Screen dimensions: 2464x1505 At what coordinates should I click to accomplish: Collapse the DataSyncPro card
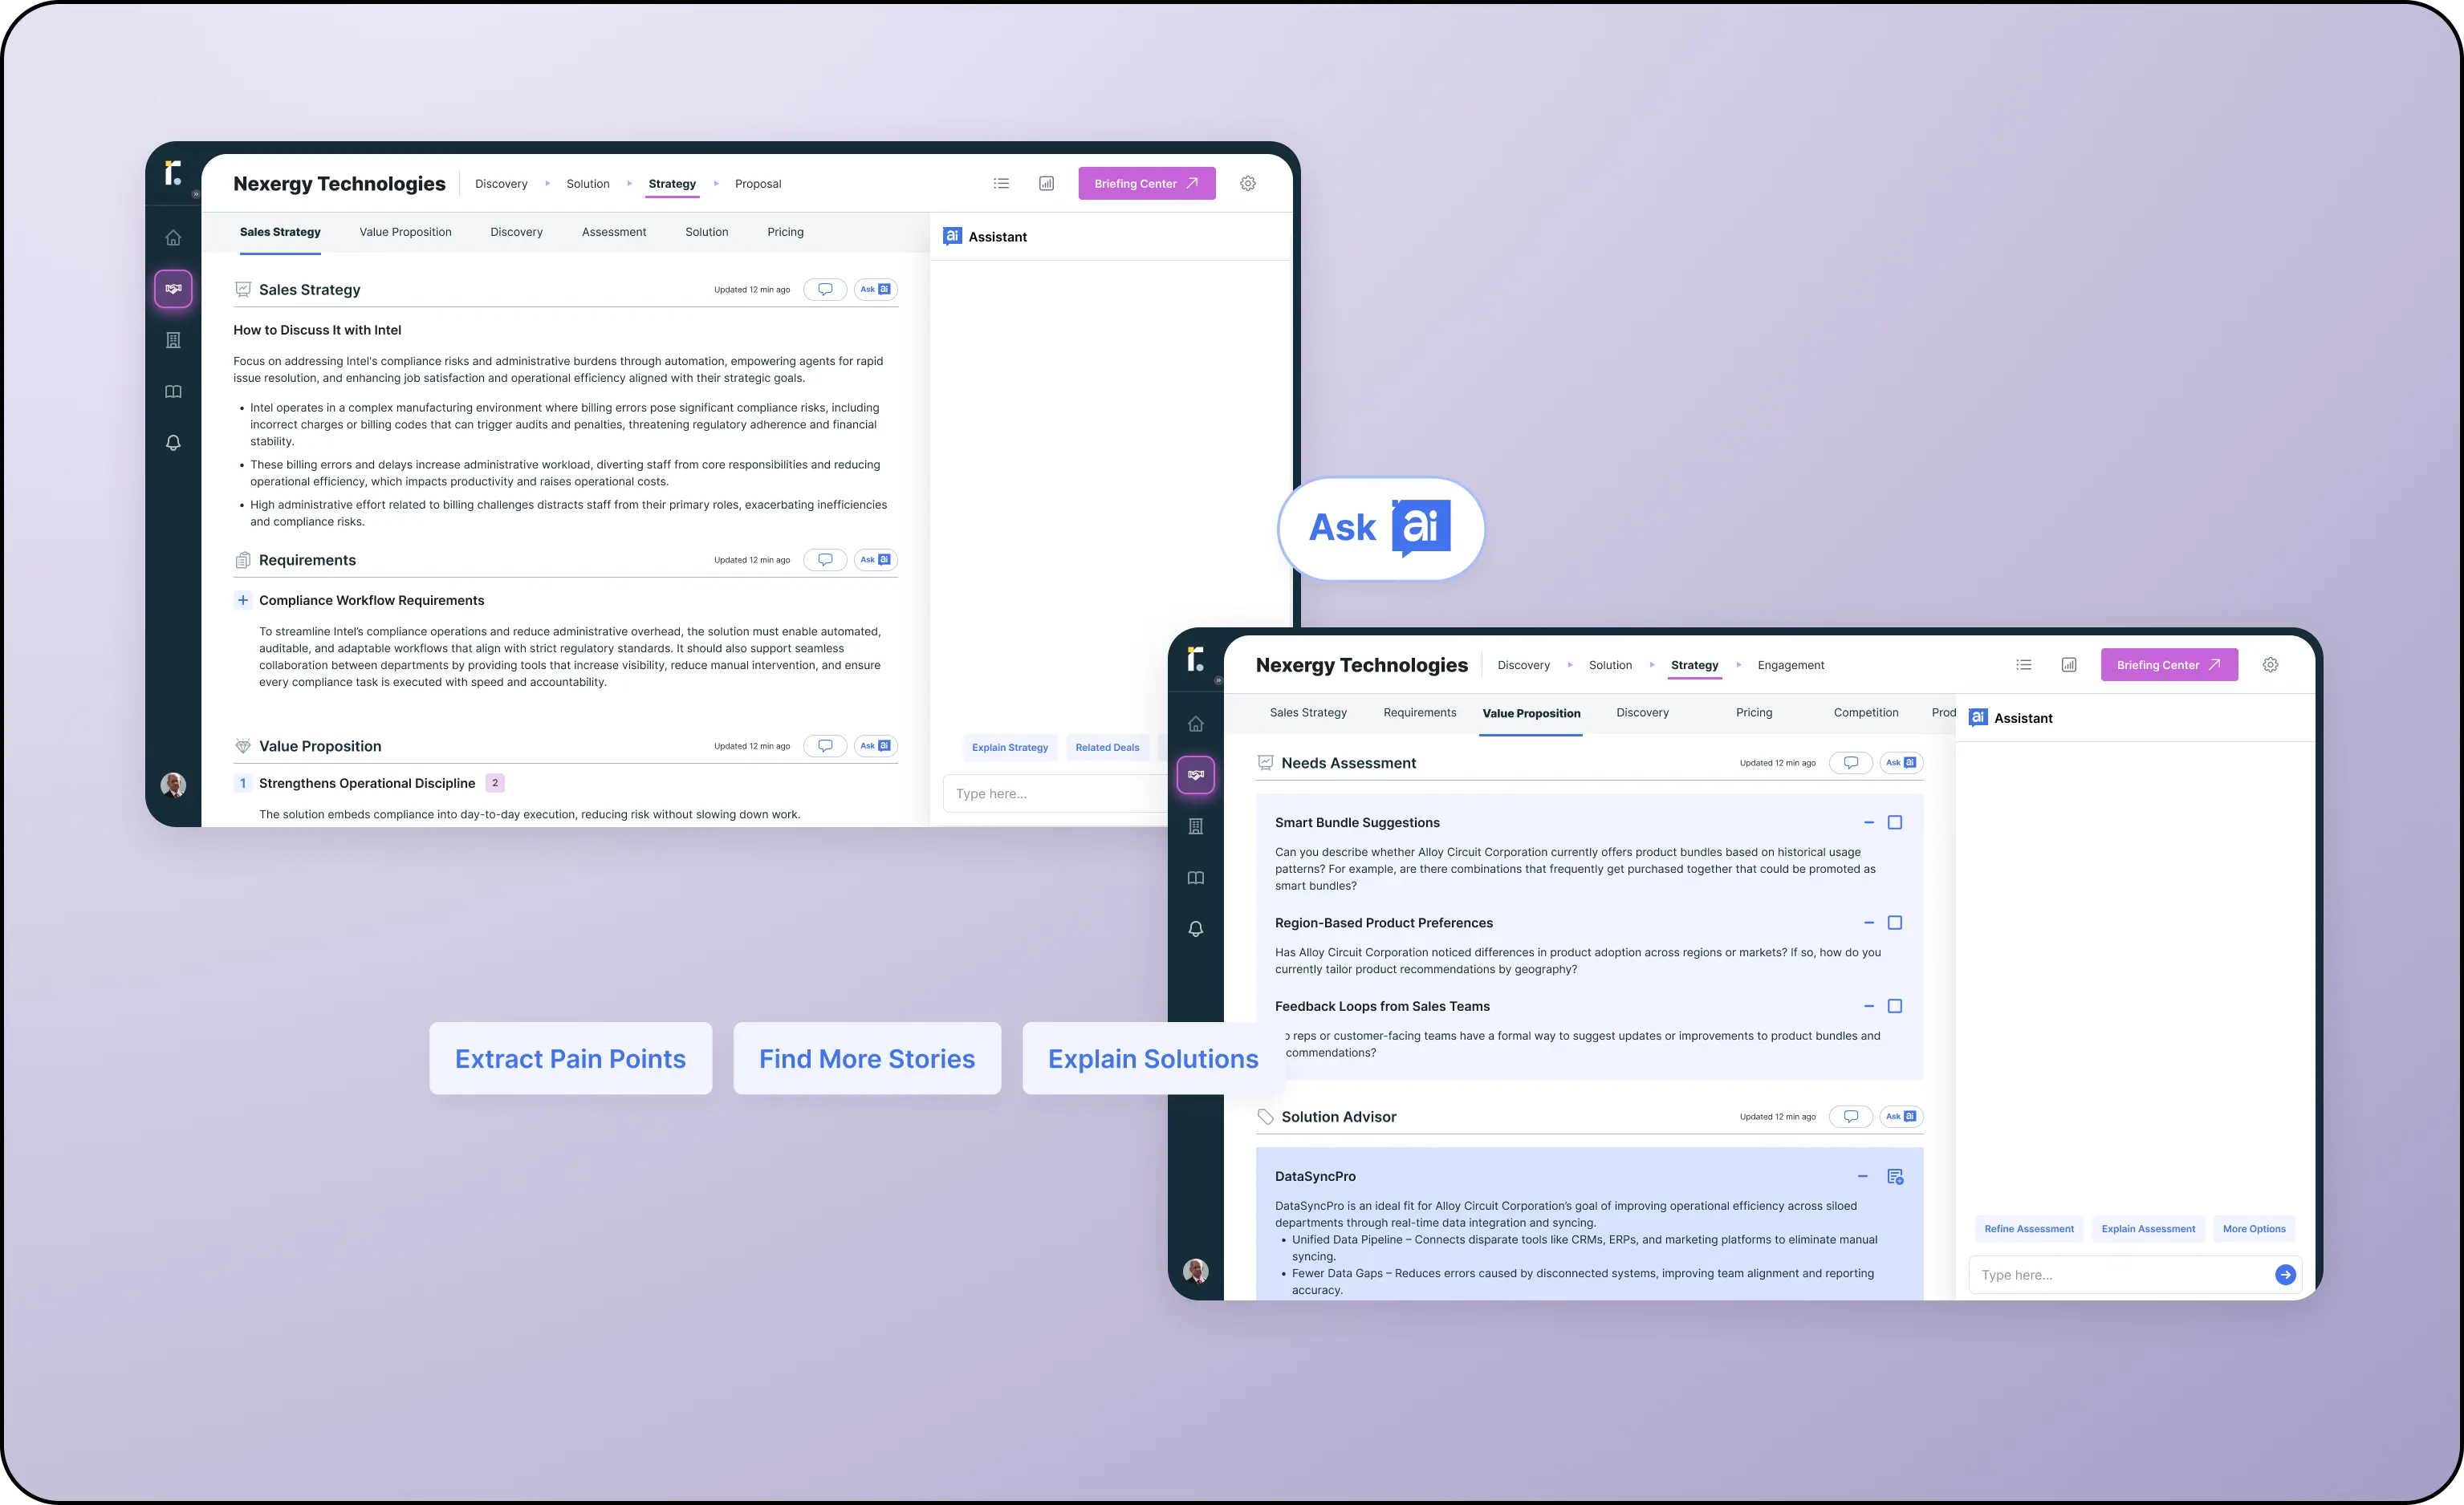1862,1176
